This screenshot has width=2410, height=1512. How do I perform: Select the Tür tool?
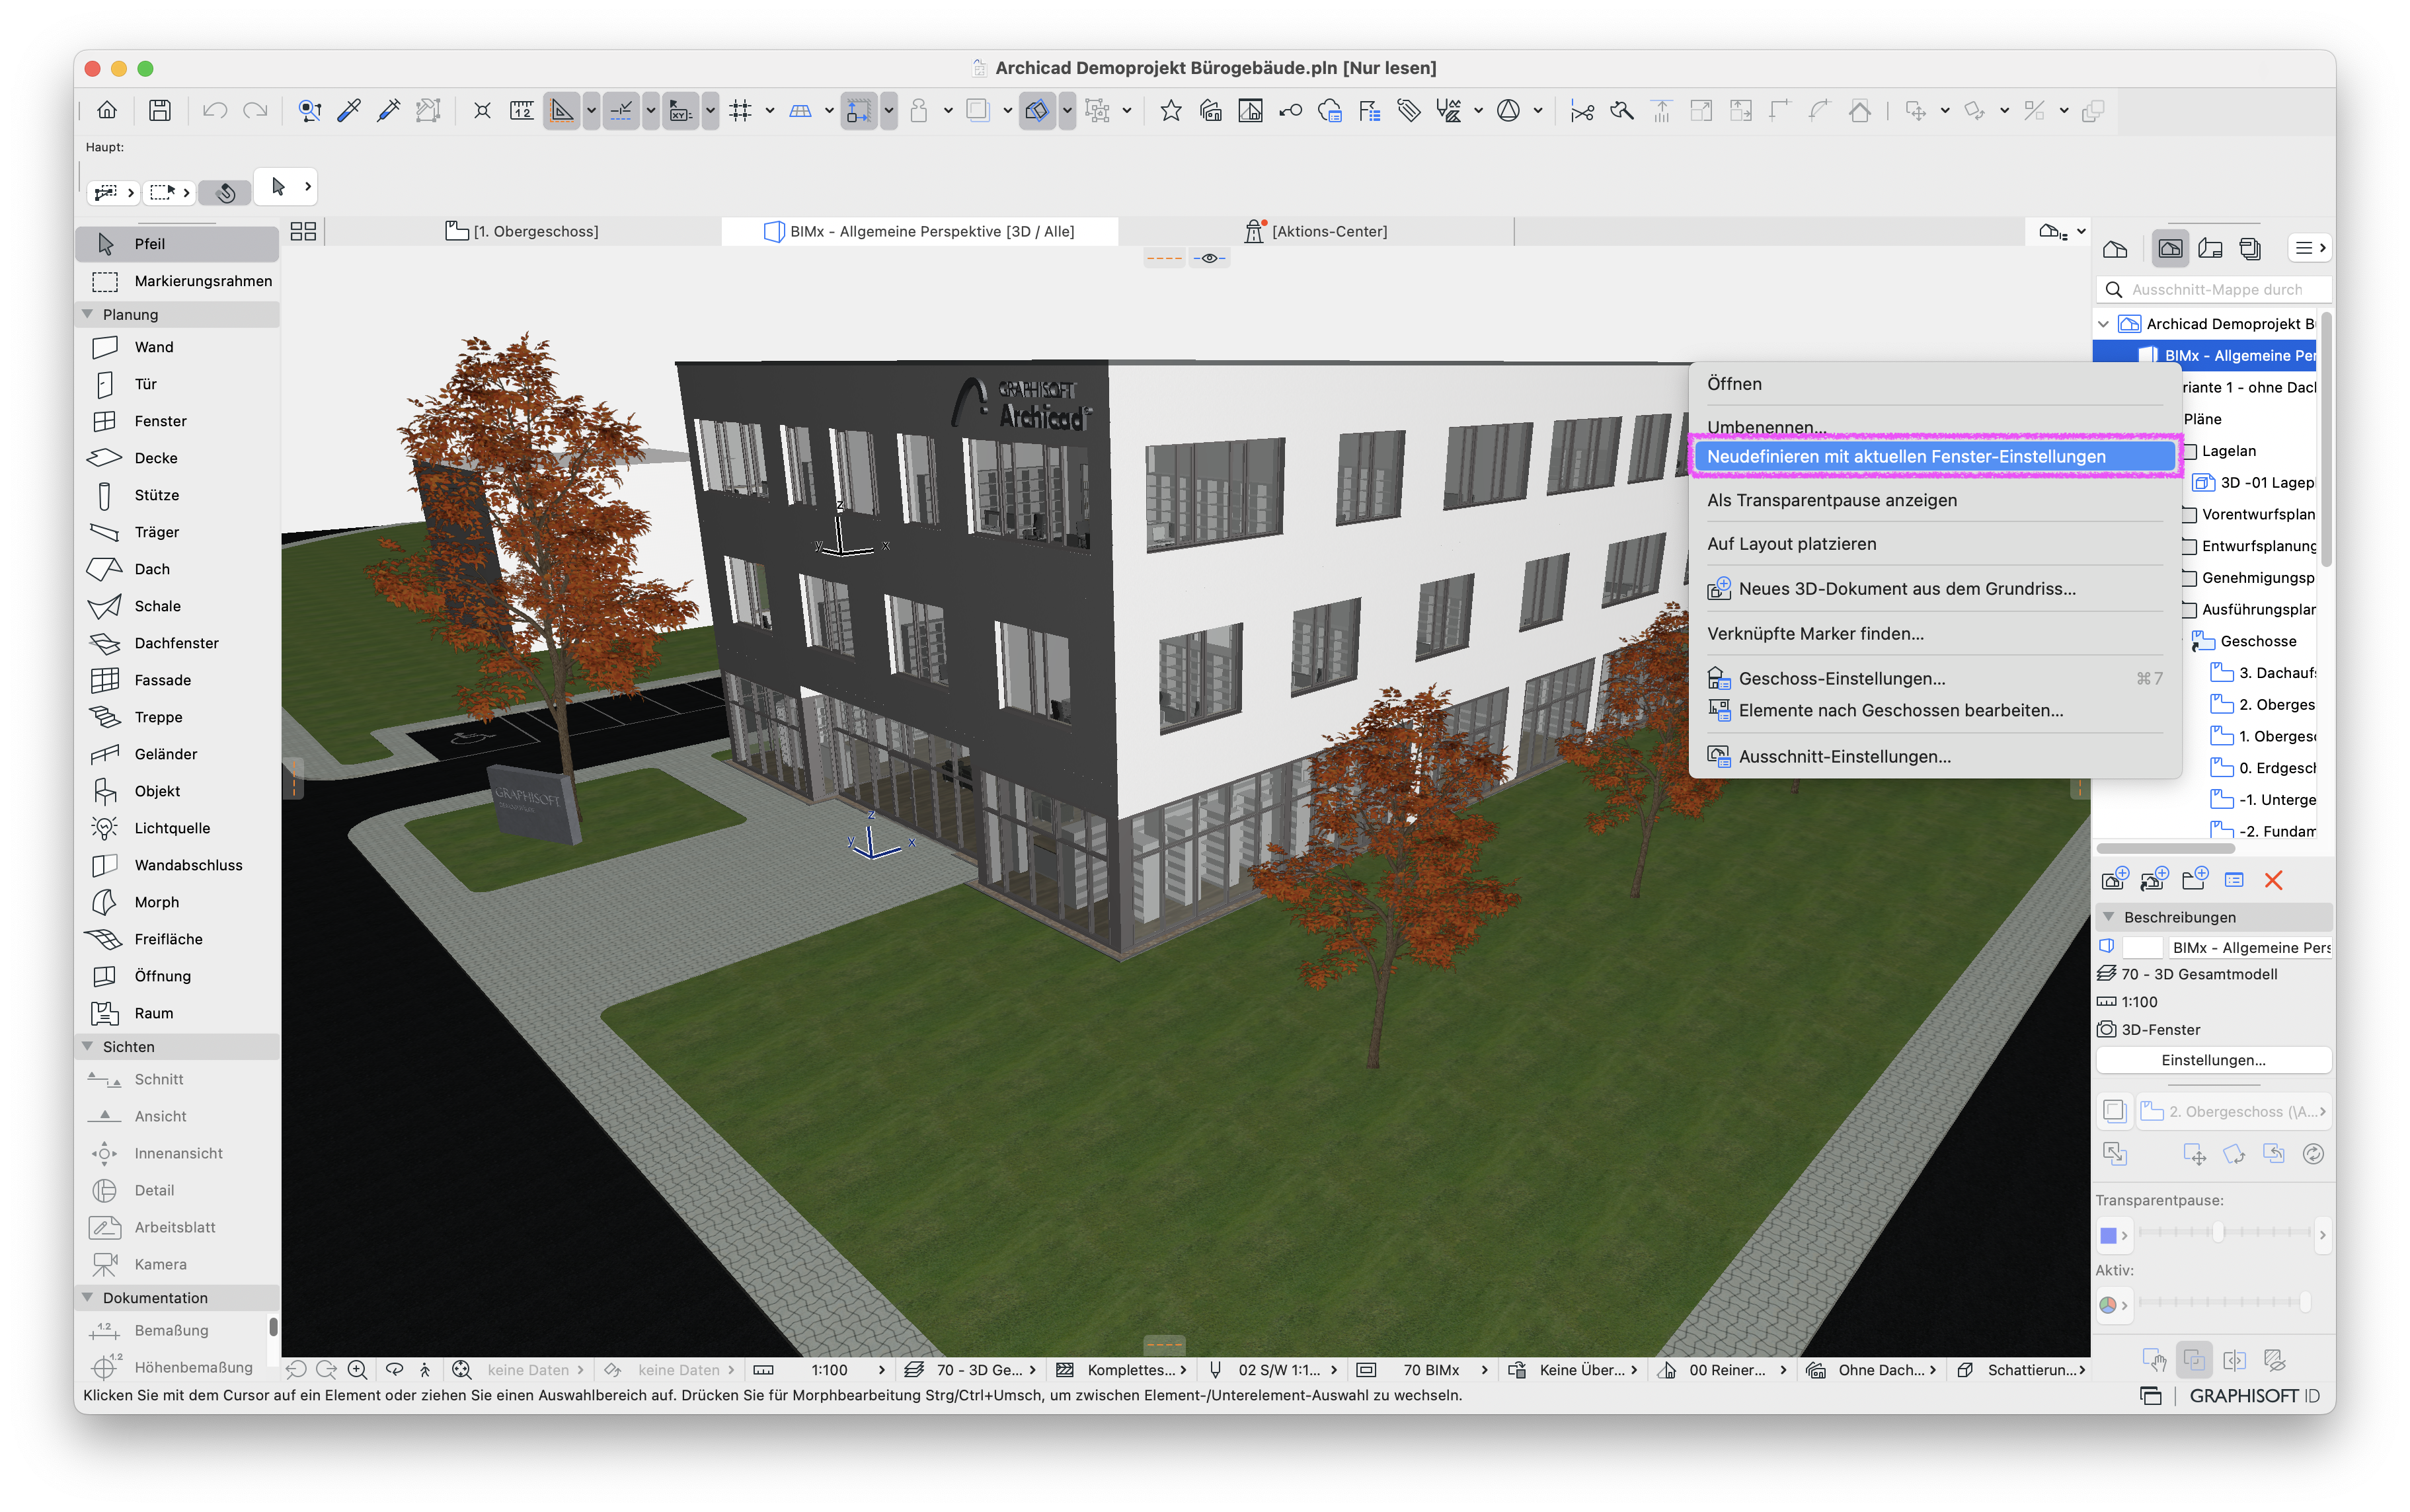[177, 384]
